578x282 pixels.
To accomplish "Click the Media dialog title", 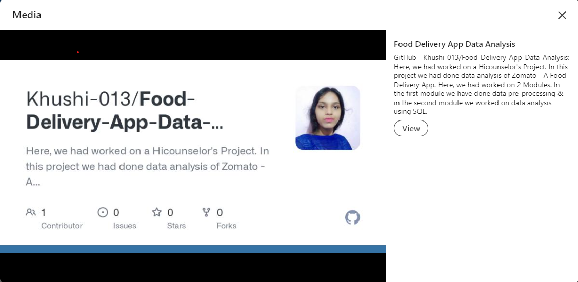I will (27, 15).
